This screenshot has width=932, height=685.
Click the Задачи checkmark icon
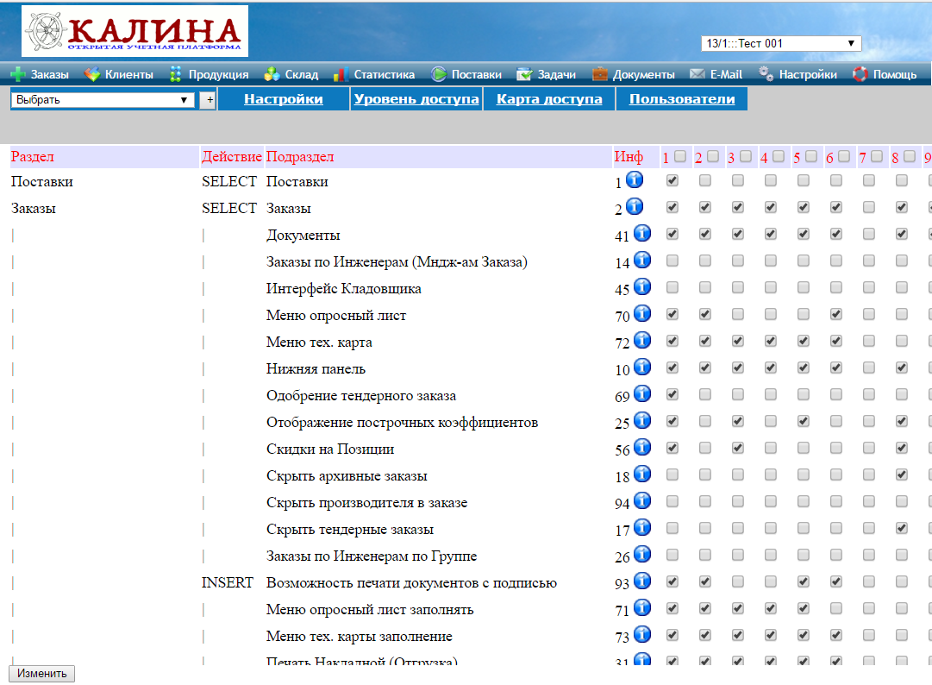[x=524, y=74]
